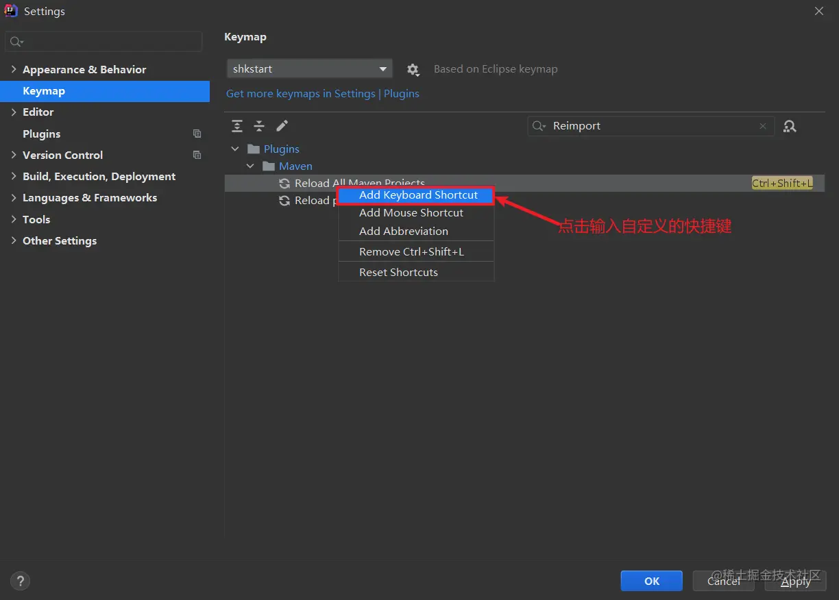The width and height of the screenshot is (839, 600).
Task: Collapse the Maven tree node chevron
Action: (250, 166)
